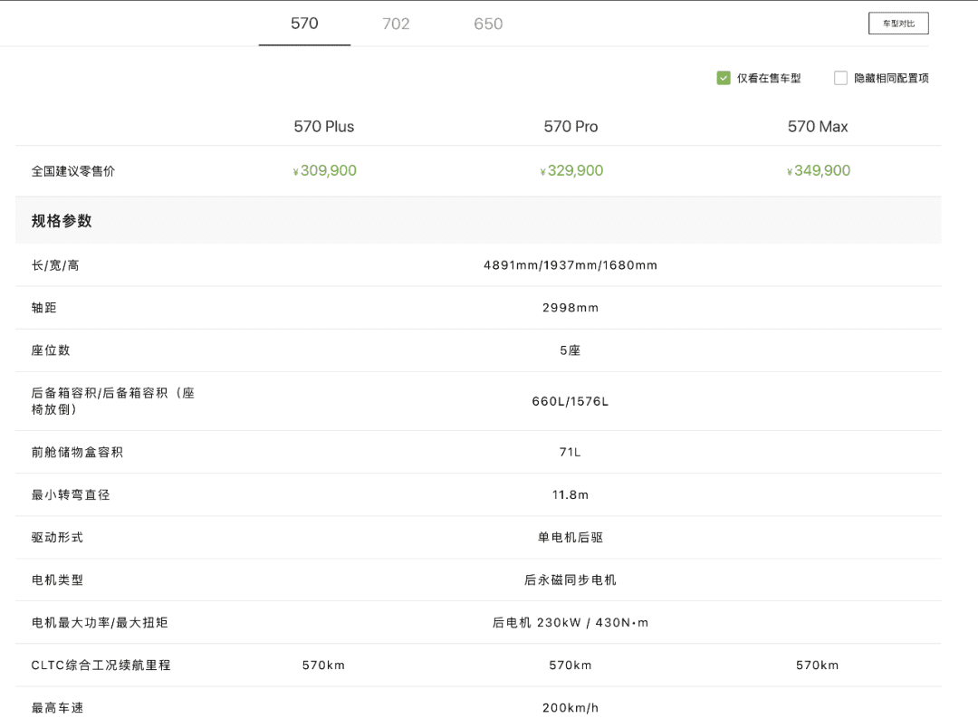Image resolution: width=978 pixels, height=728 pixels.
Task: Click the 单电机后驱 drive type value
Action: [570, 538]
